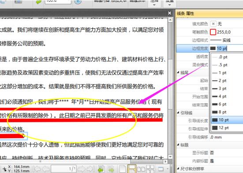Open the border style 实线 dropdown
243x173 pixels.
(220, 40)
